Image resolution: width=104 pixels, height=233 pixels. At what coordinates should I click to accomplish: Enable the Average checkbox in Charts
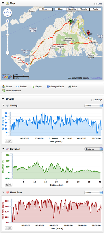pos(92,100)
